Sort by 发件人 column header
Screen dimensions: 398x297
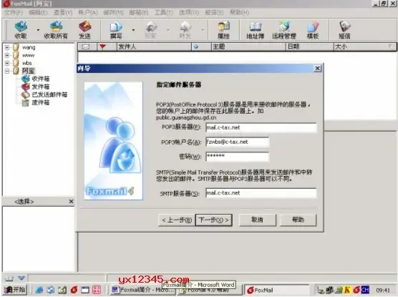154,47
